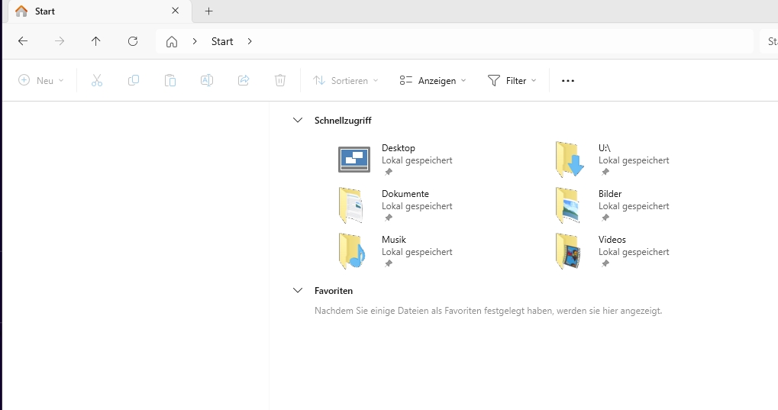The image size is (778, 410).
Task: Open the Filter dropdown menu
Action: click(x=512, y=80)
